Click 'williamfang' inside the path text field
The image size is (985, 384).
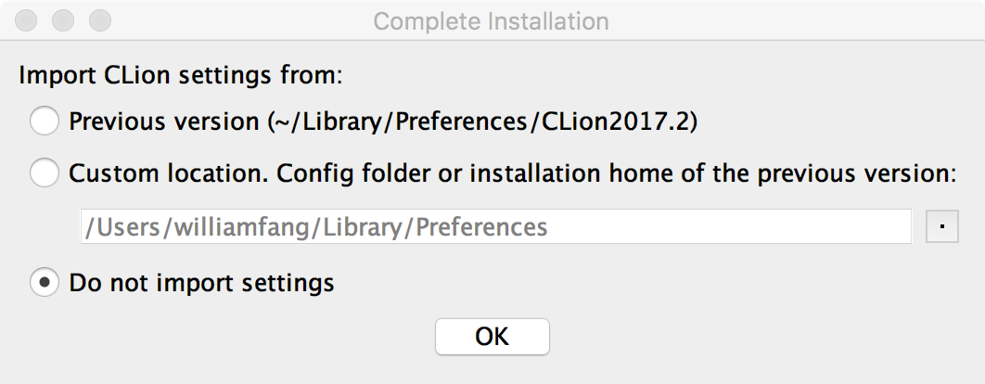coord(242,227)
